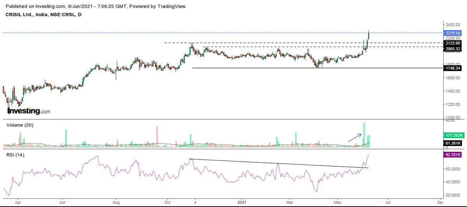
Task: Click the May date on time axis
Action: click(338, 202)
